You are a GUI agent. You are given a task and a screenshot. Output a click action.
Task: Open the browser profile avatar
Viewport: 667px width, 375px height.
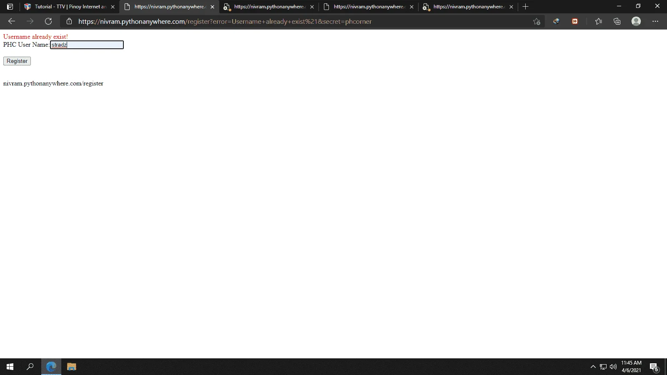click(x=636, y=21)
